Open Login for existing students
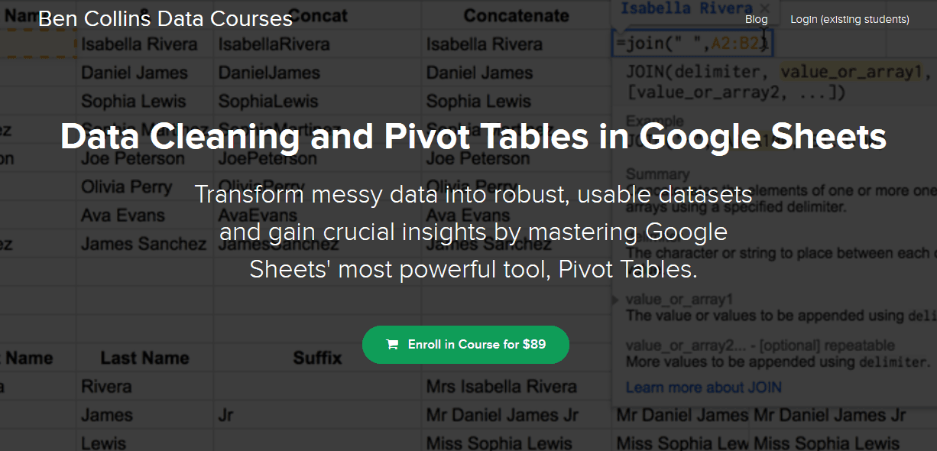This screenshot has height=451, width=937. point(849,19)
